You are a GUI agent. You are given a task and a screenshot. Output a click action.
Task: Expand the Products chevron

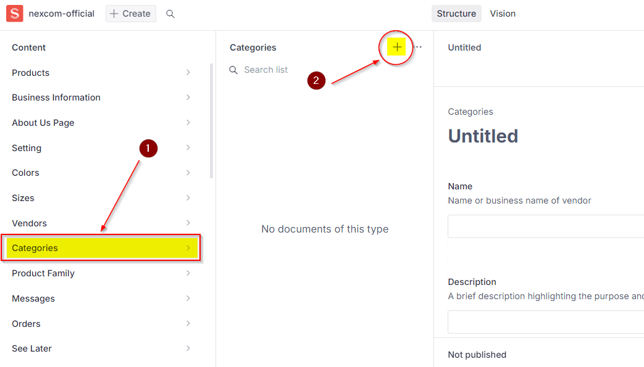coord(188,73)
